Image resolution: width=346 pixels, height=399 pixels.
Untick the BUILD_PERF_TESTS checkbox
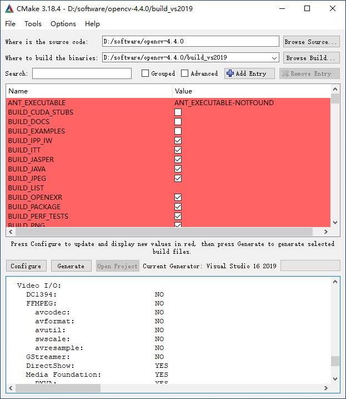(x=178, y=216)
